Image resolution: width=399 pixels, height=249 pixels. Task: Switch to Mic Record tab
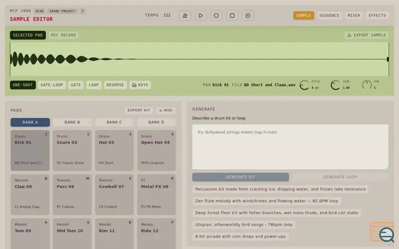click(63, 35)
